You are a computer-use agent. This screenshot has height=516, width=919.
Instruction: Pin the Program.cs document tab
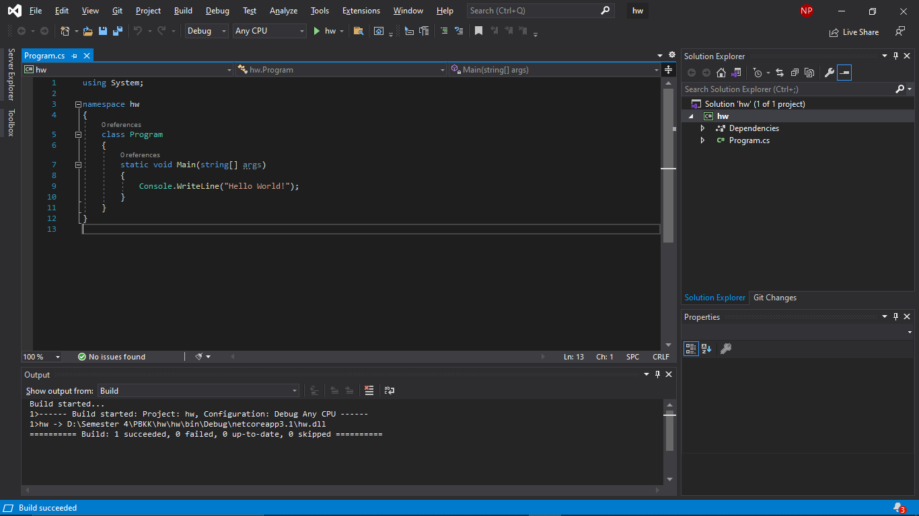coord(74,56)
